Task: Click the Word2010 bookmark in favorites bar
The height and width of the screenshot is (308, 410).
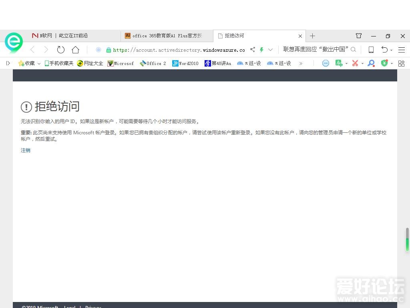Action: tap(185, 63)
